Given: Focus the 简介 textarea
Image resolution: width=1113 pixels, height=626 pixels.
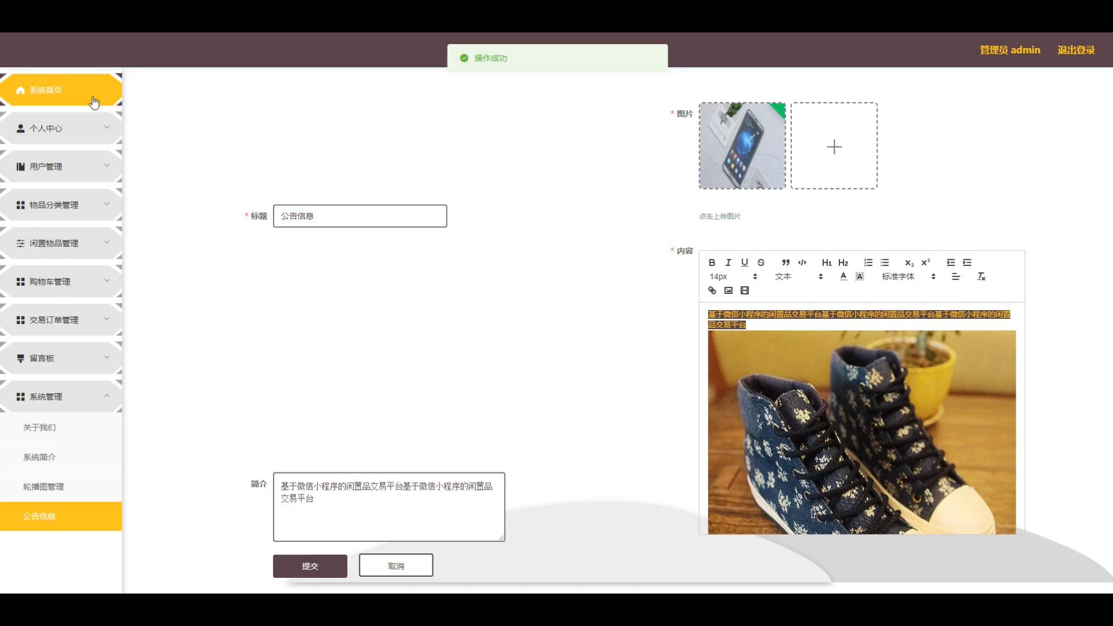Looking at the screenshot, I should point(389,507).
